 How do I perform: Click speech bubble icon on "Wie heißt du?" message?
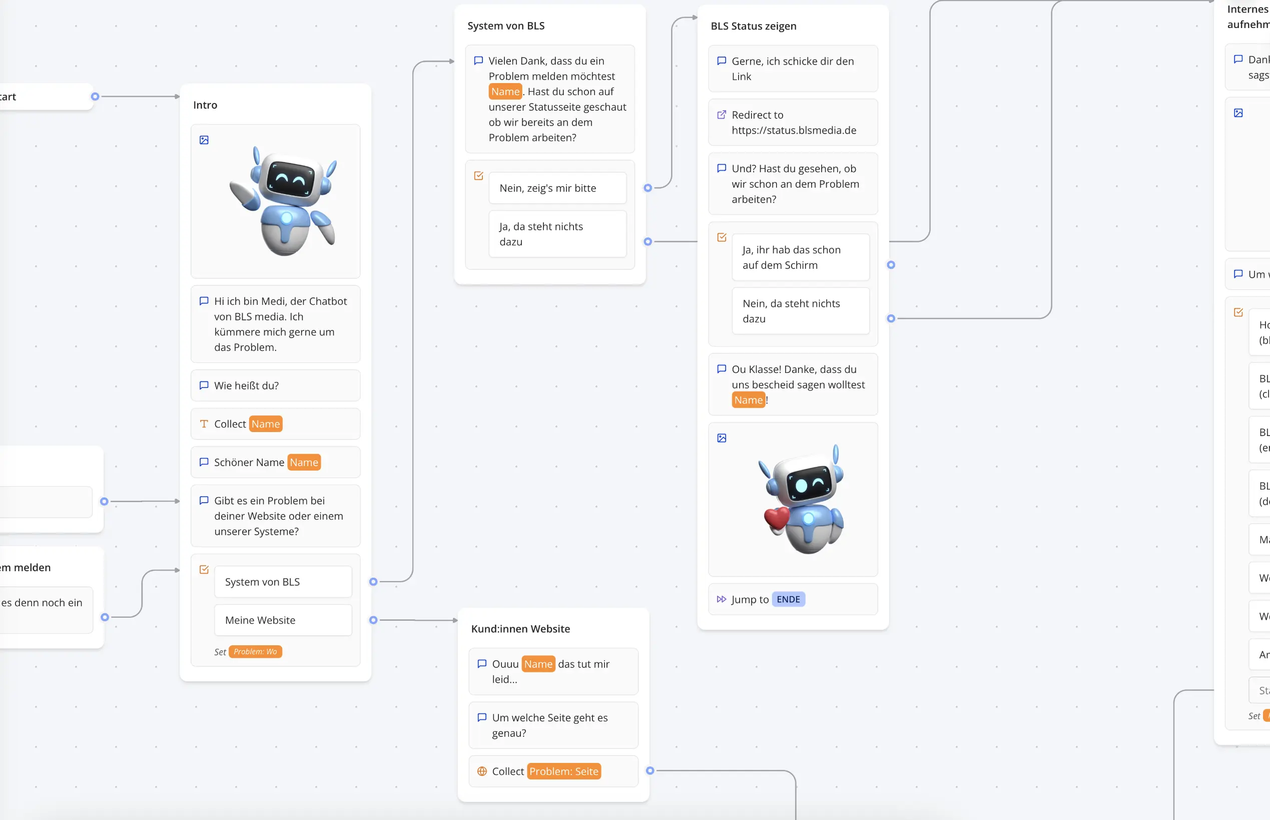coord(203,385)
